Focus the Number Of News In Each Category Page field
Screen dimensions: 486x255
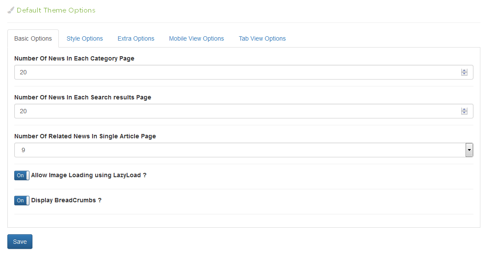[x=233, y=72]
